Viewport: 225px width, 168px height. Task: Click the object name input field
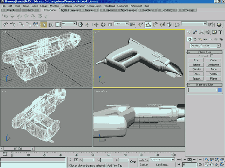[203, 90]
